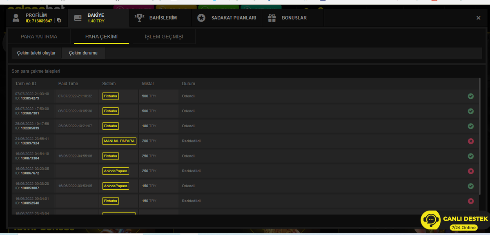This screenshot has width=490, height=235.
Task: Click the Bakiye wallet icon
Action: click(x=78, y=18)
